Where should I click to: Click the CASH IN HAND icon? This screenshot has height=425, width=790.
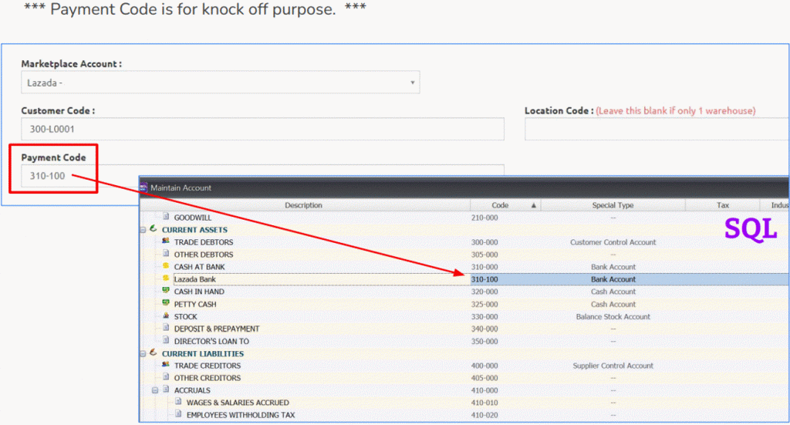pos(166,291)
